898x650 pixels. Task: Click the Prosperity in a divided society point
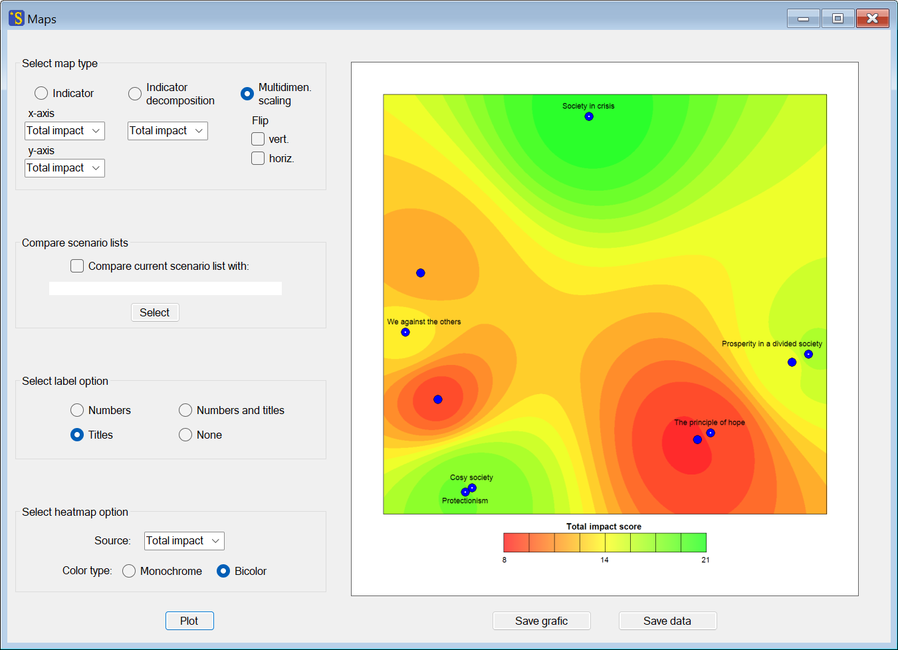[x=808, y=354]
